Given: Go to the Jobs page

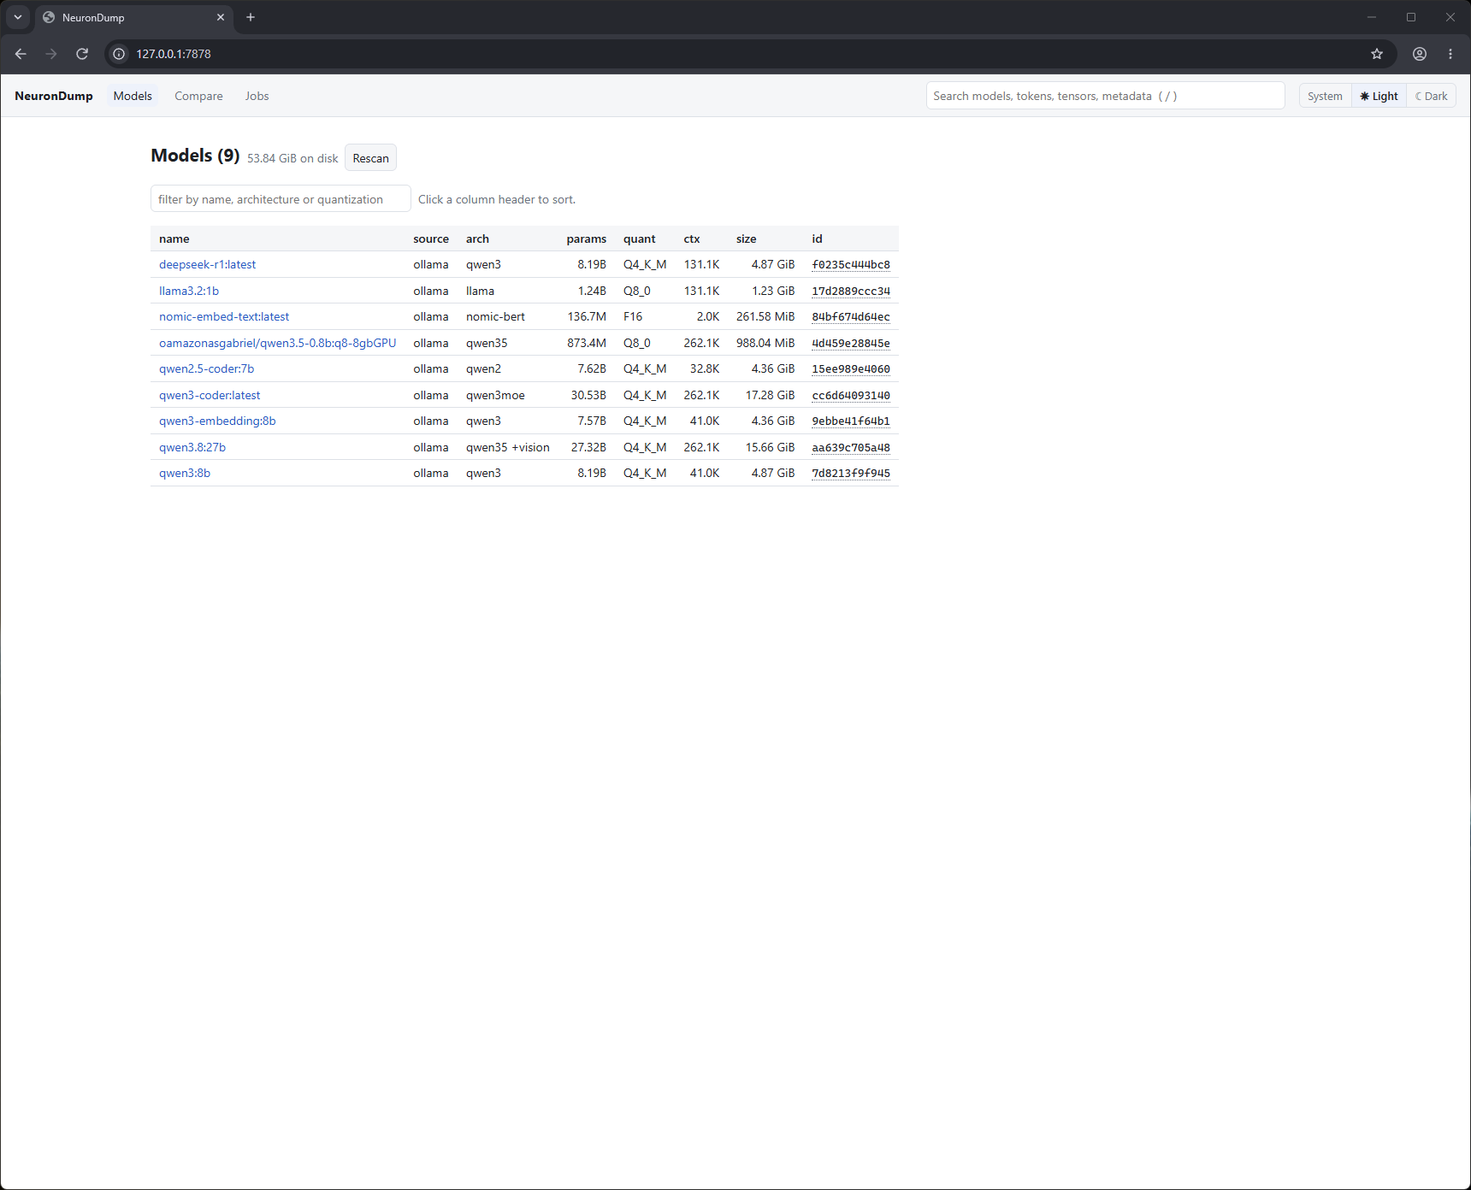Looking at the screenshot, I should click(257, 96).
